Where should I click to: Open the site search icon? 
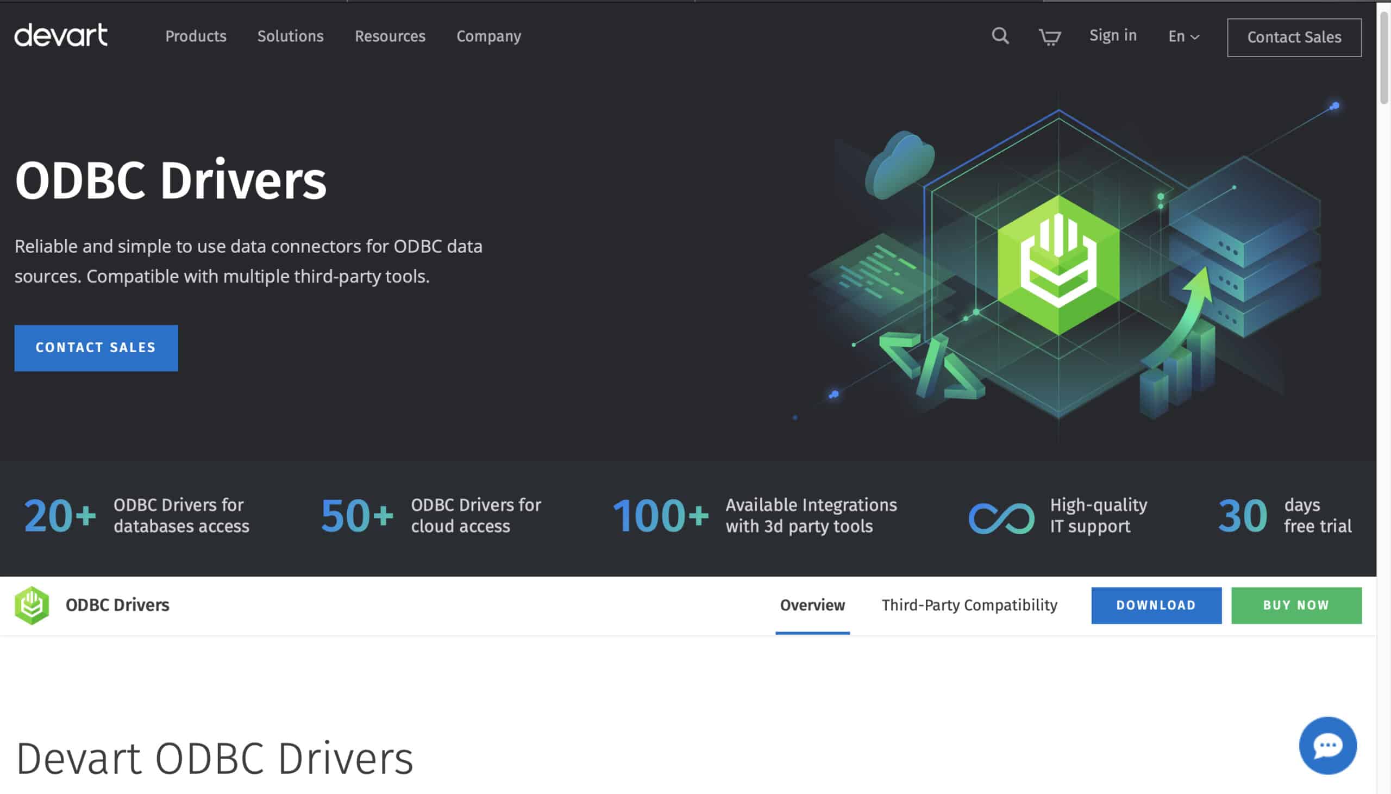tap(1000, 36)
